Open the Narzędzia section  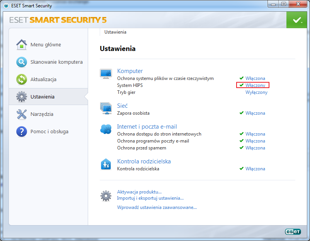pyautogui.click(x=42, y=114)
